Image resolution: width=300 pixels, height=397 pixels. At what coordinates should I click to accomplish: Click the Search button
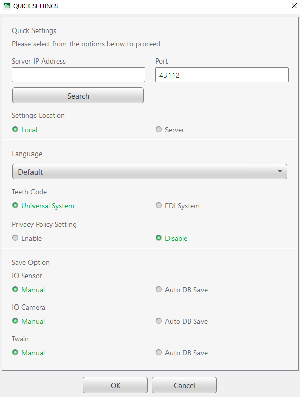[x=78, y=96]
